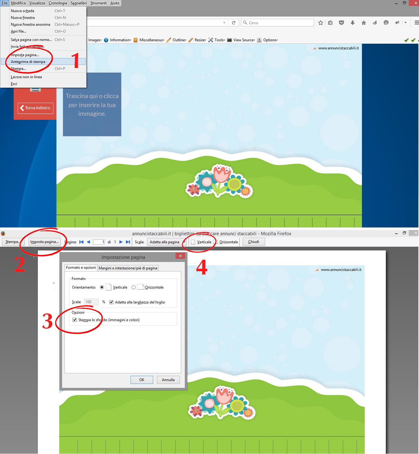
Task: Click the smiley chat icon
Action: pyautogui.click(x=386, y=23)
